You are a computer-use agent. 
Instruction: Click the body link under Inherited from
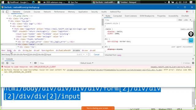119,55
